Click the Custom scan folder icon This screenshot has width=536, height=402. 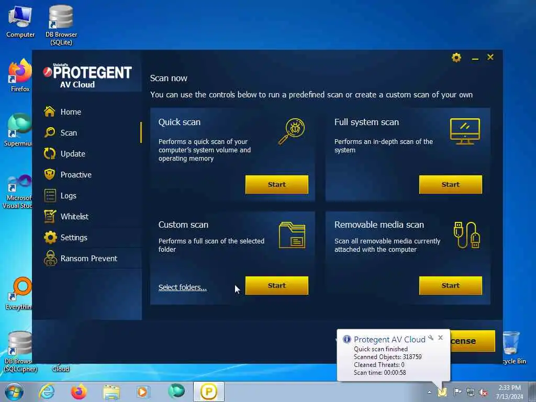click(292, 235)
